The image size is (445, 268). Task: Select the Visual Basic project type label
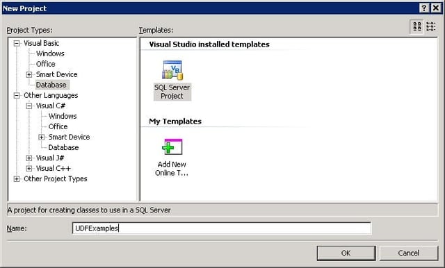[x=42, y=43]
